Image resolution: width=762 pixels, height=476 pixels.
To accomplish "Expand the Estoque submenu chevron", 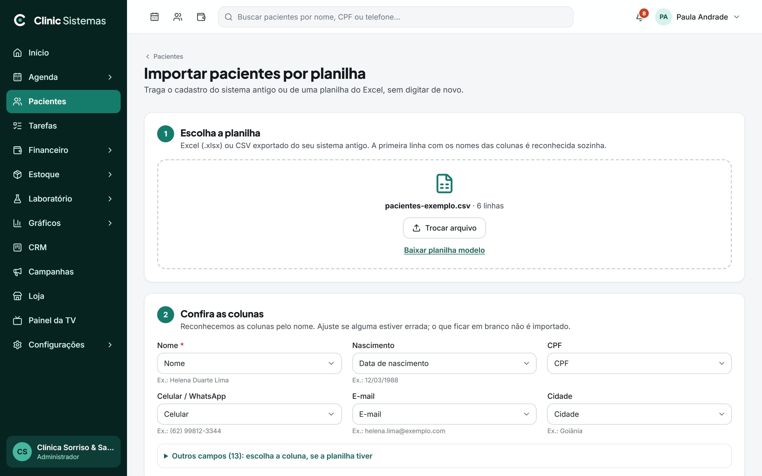I will click(110, 174).
